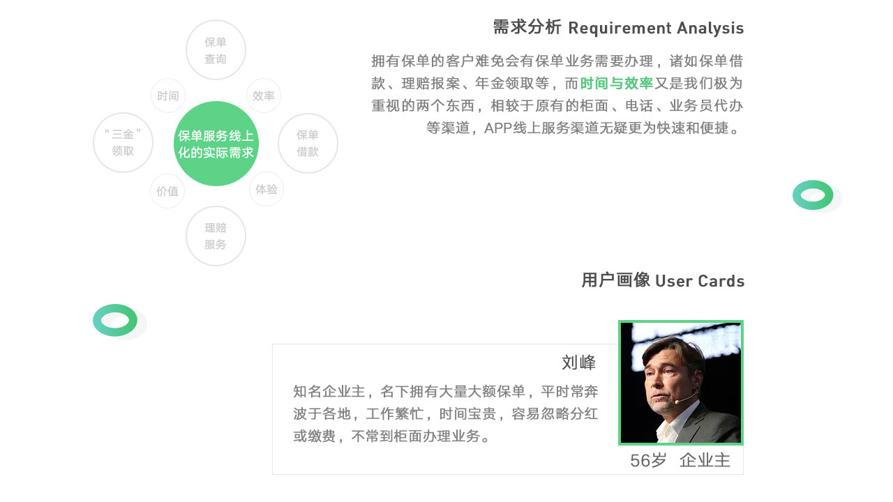Click the 用户画像 User Cards heading

pyautogui.click(x=663, y=281)
